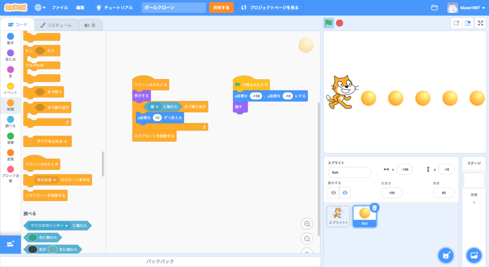Image resolution: width=489 pixels, height=267 pixels.
Task: Click the workspace 隠す block
Action: pos(240,107)
